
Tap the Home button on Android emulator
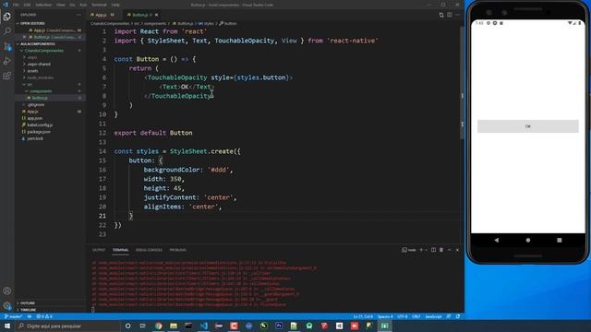528,240
